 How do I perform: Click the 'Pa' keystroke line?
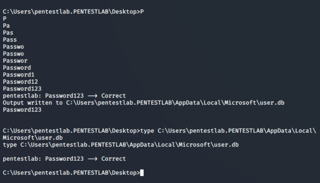[x=6, y=26]
